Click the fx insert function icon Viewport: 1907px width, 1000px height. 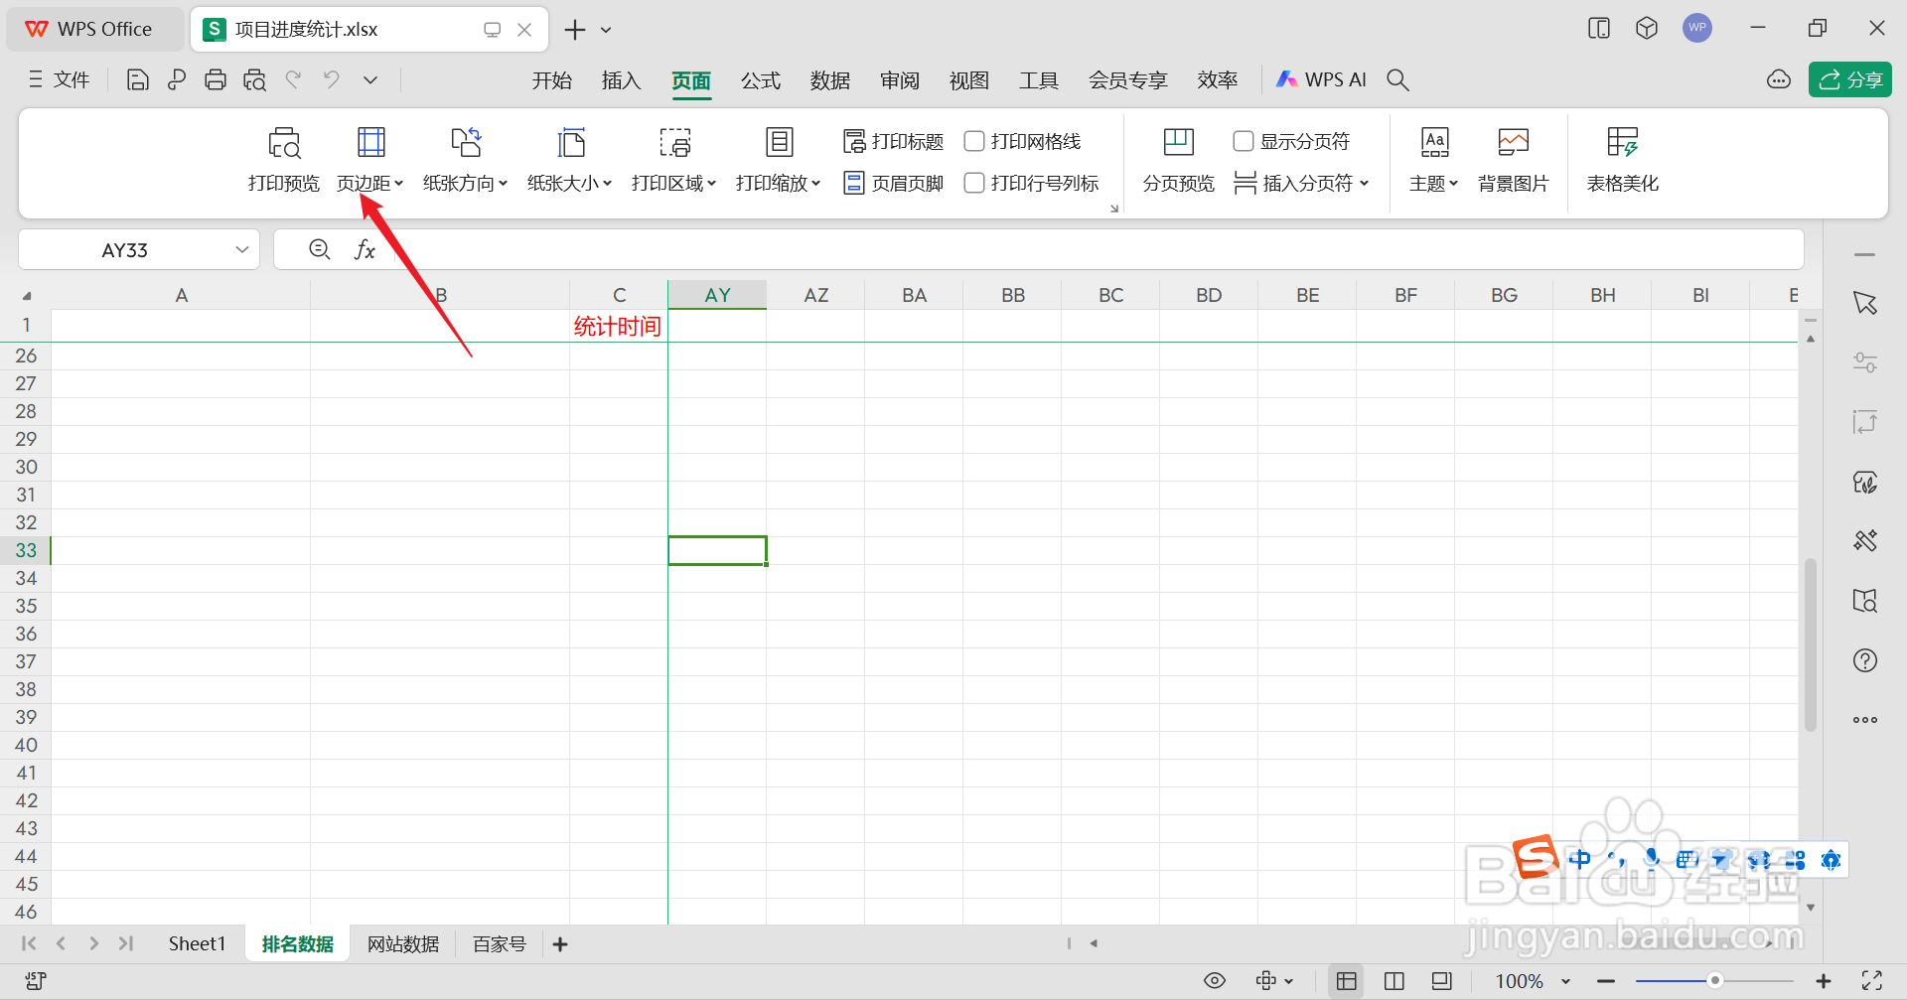[x=365, y=250]
